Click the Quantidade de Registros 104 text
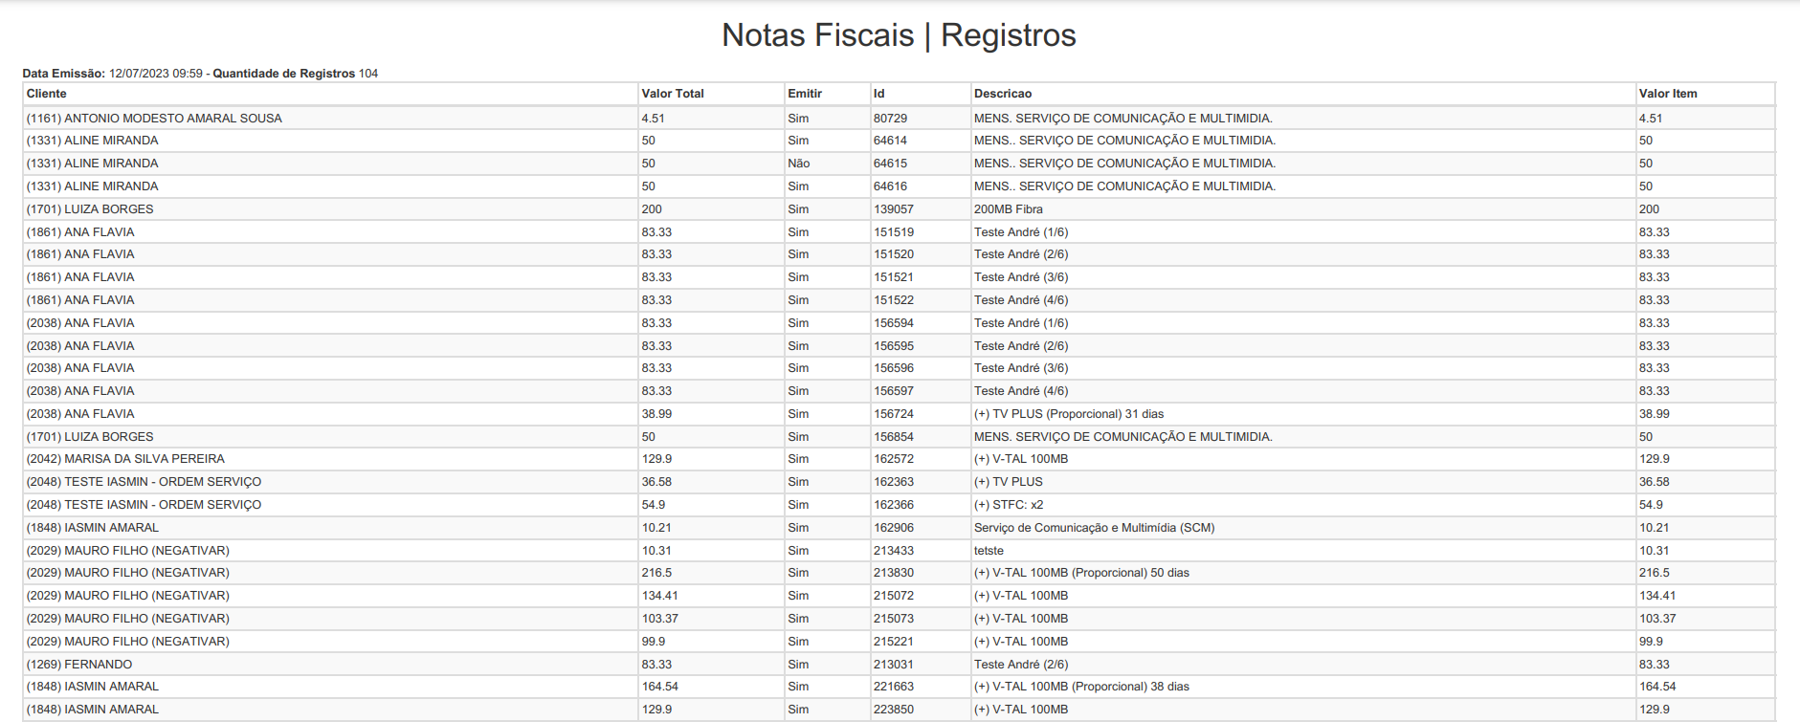Image resolution: width=1800 pixels, height=722 pixels. pyautogui.click(x=295, y=74)
